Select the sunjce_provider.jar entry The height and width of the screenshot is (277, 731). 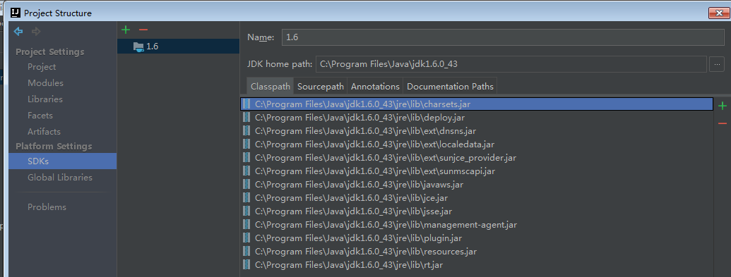tap(477, 158)
